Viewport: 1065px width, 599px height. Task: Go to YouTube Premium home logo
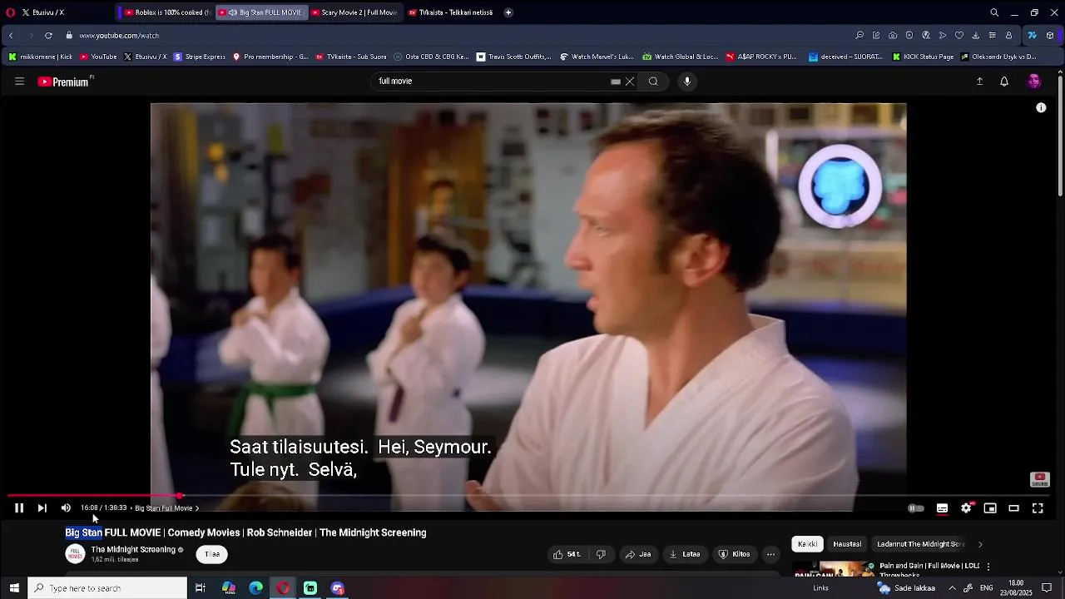tap(65, 82)
